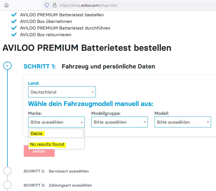Click the Schritt 1 step circle
The width and height of the screenshot is (216, 191).
coord(7,66)
